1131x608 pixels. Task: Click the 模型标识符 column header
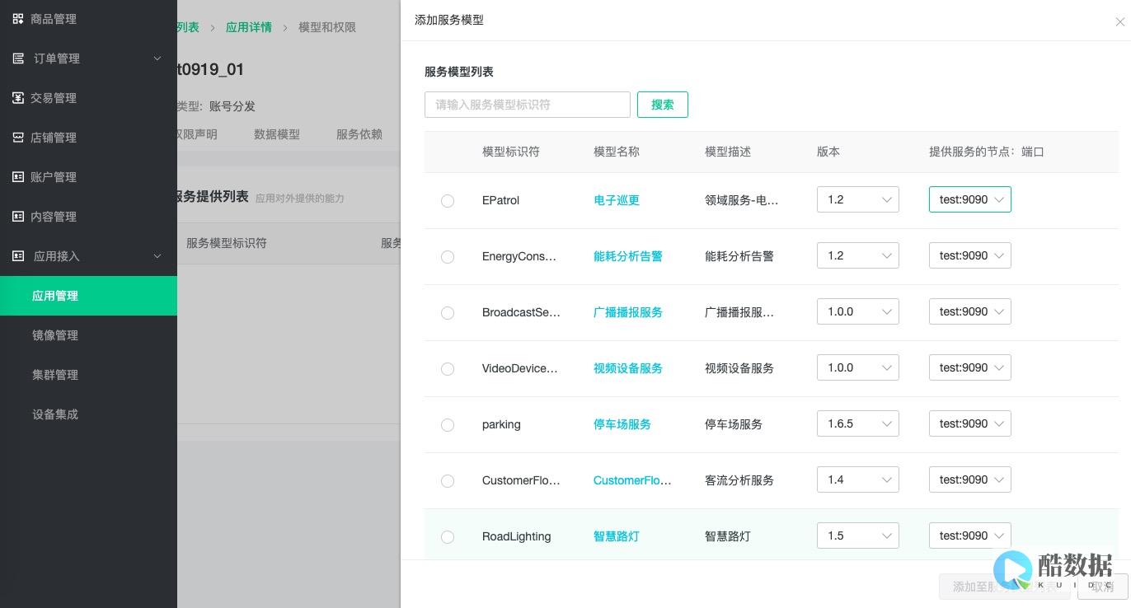[x=511, y=152]
